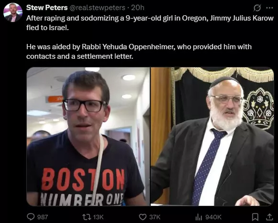
Task: Click the repost arrows icon
Action: 86,217
